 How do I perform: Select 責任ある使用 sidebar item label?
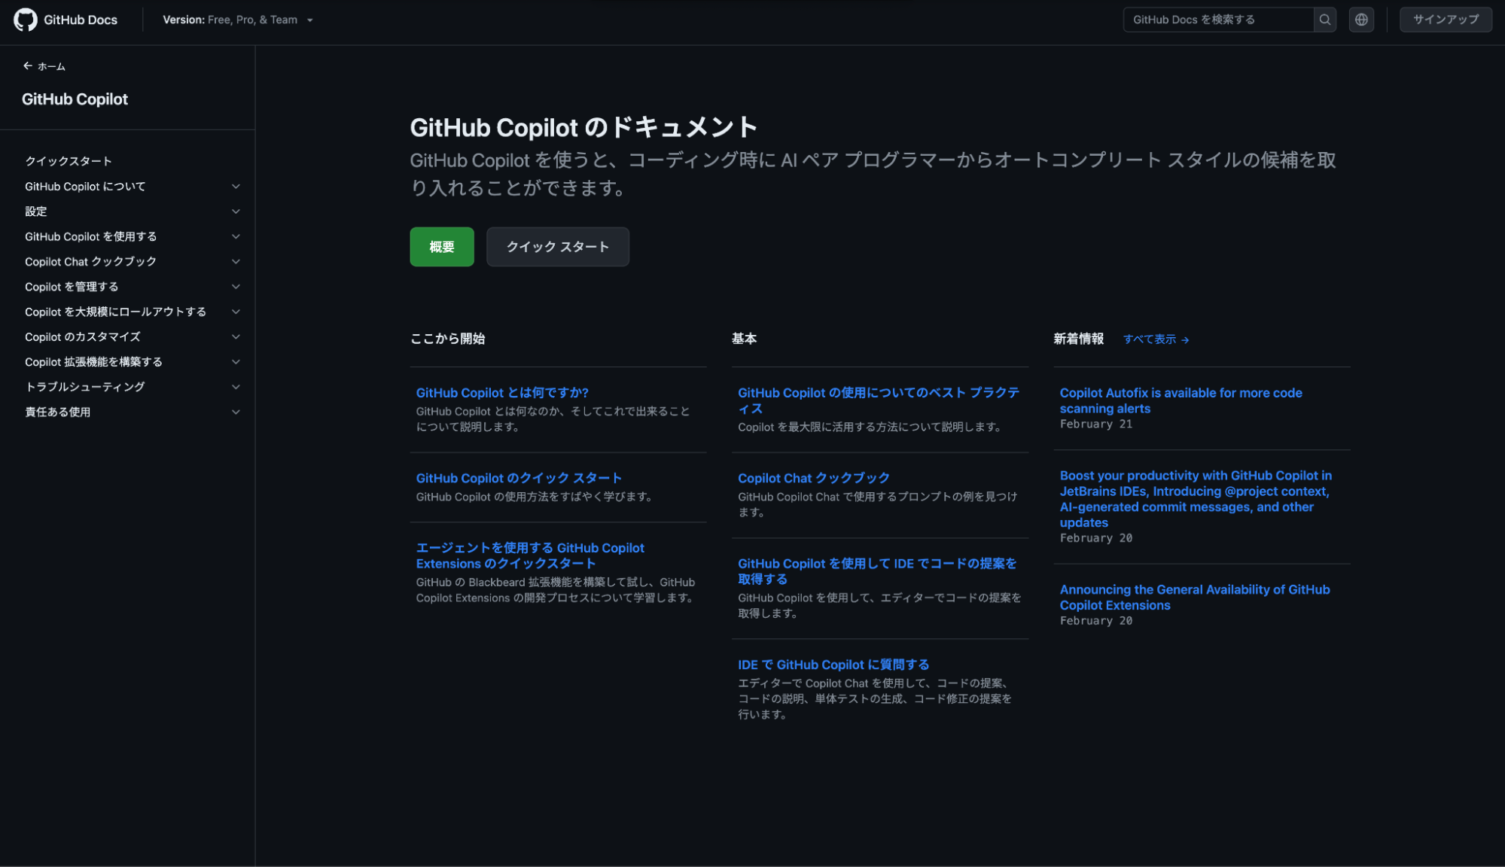click(x=58, y=412)
